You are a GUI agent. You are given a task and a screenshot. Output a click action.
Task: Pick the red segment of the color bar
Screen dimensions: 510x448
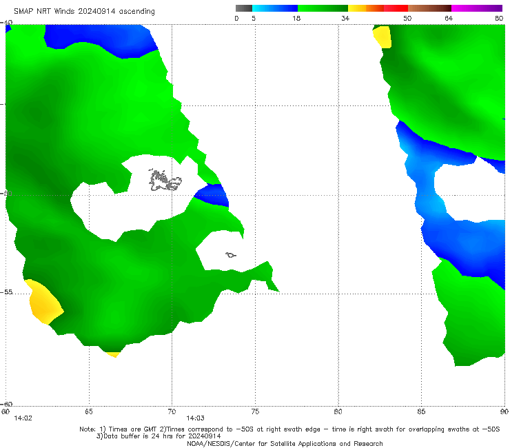click(396, 8)
